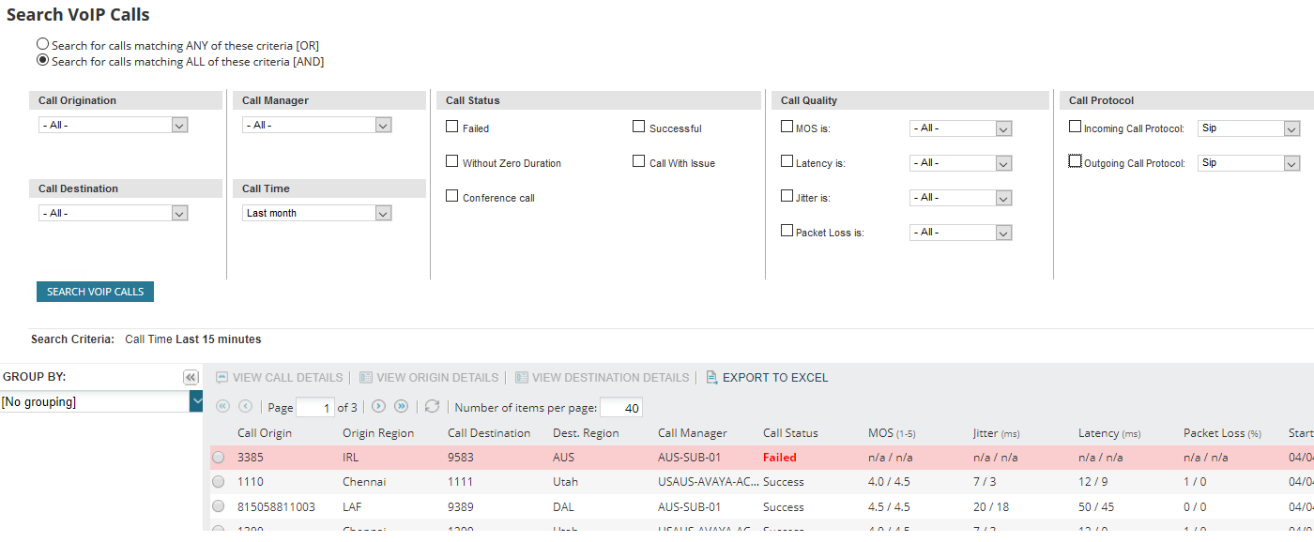Image resolution: width=1314 pixels, height=542 pixels.
Task: Open Call Destination dropdown
Action: coord(114,213)
